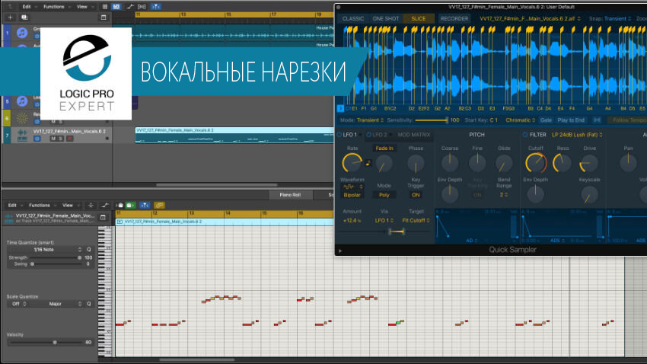The height and width of the screenshot is (364, 647).
Task: Click the disclosure triangle at bottom-left of Quick Sampler
Action: pos(340,251)
